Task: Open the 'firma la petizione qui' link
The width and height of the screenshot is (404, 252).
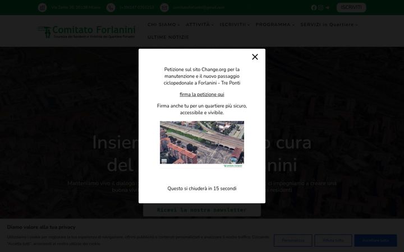Action: click(x=202, y=95)
